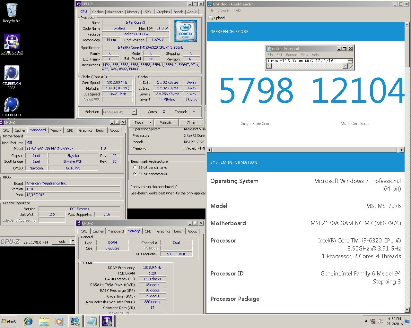
Task: Open the Notepad View menu
Action: (x=304, y=55)
